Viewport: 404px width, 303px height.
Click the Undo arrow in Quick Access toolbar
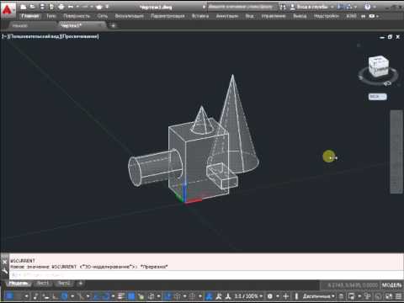[x=71, y=7]
